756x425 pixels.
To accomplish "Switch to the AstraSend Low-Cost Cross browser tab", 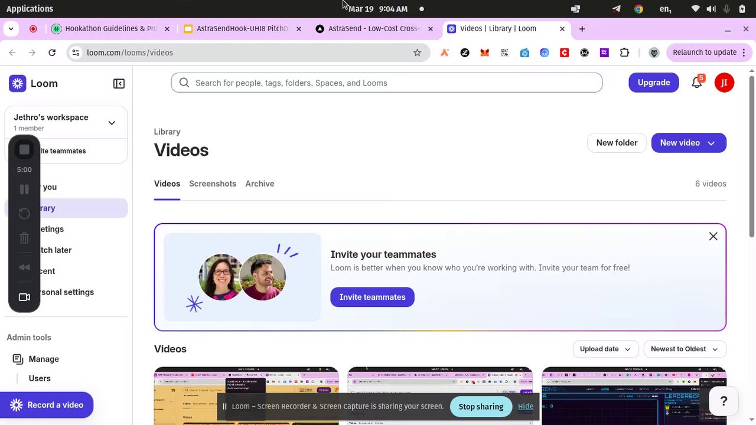I will click(373, 28).
